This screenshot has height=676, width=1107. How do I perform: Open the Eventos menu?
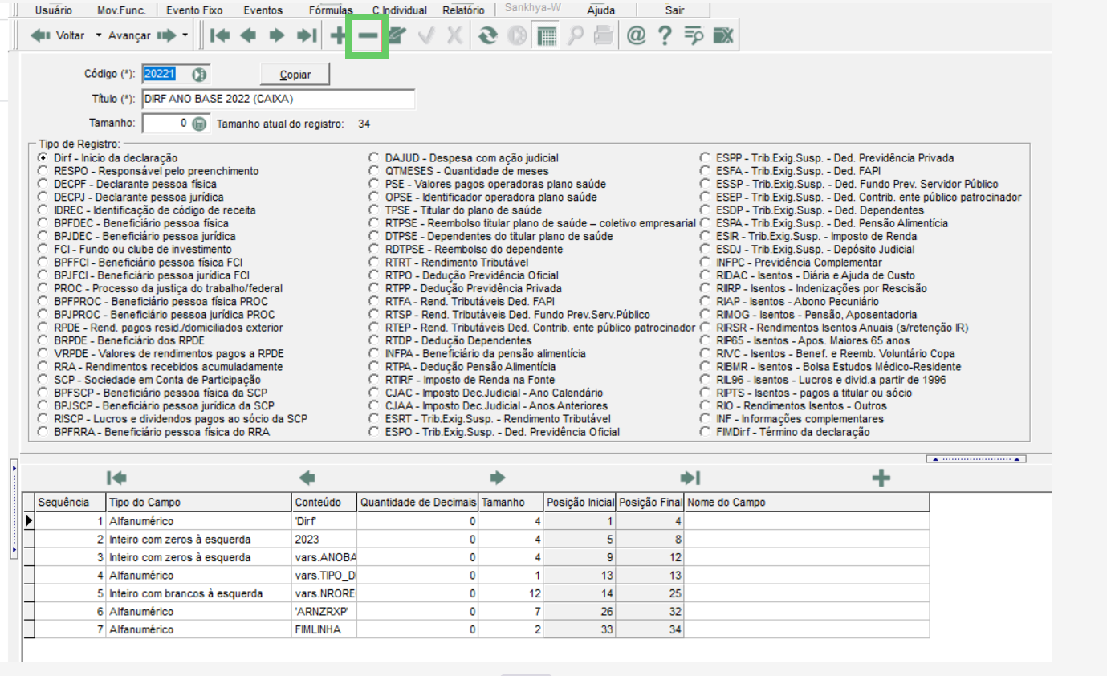click(263, 10)
